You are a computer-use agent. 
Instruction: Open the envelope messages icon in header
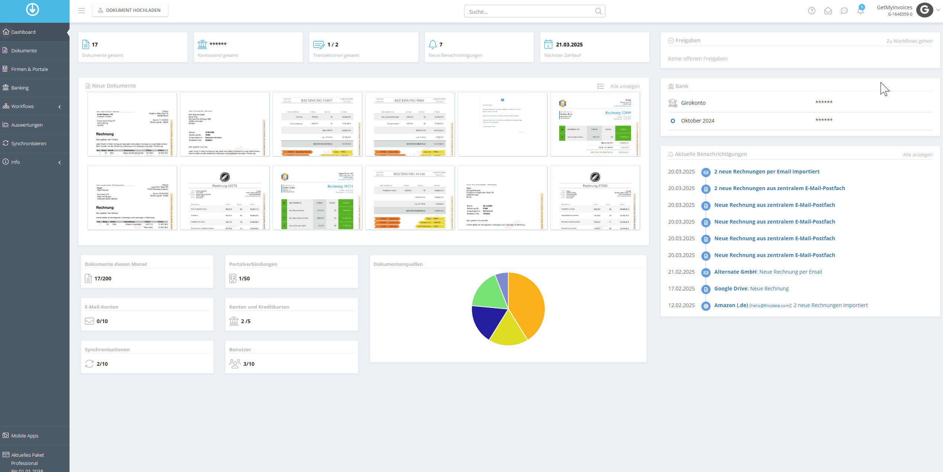(x=828, y=11)
